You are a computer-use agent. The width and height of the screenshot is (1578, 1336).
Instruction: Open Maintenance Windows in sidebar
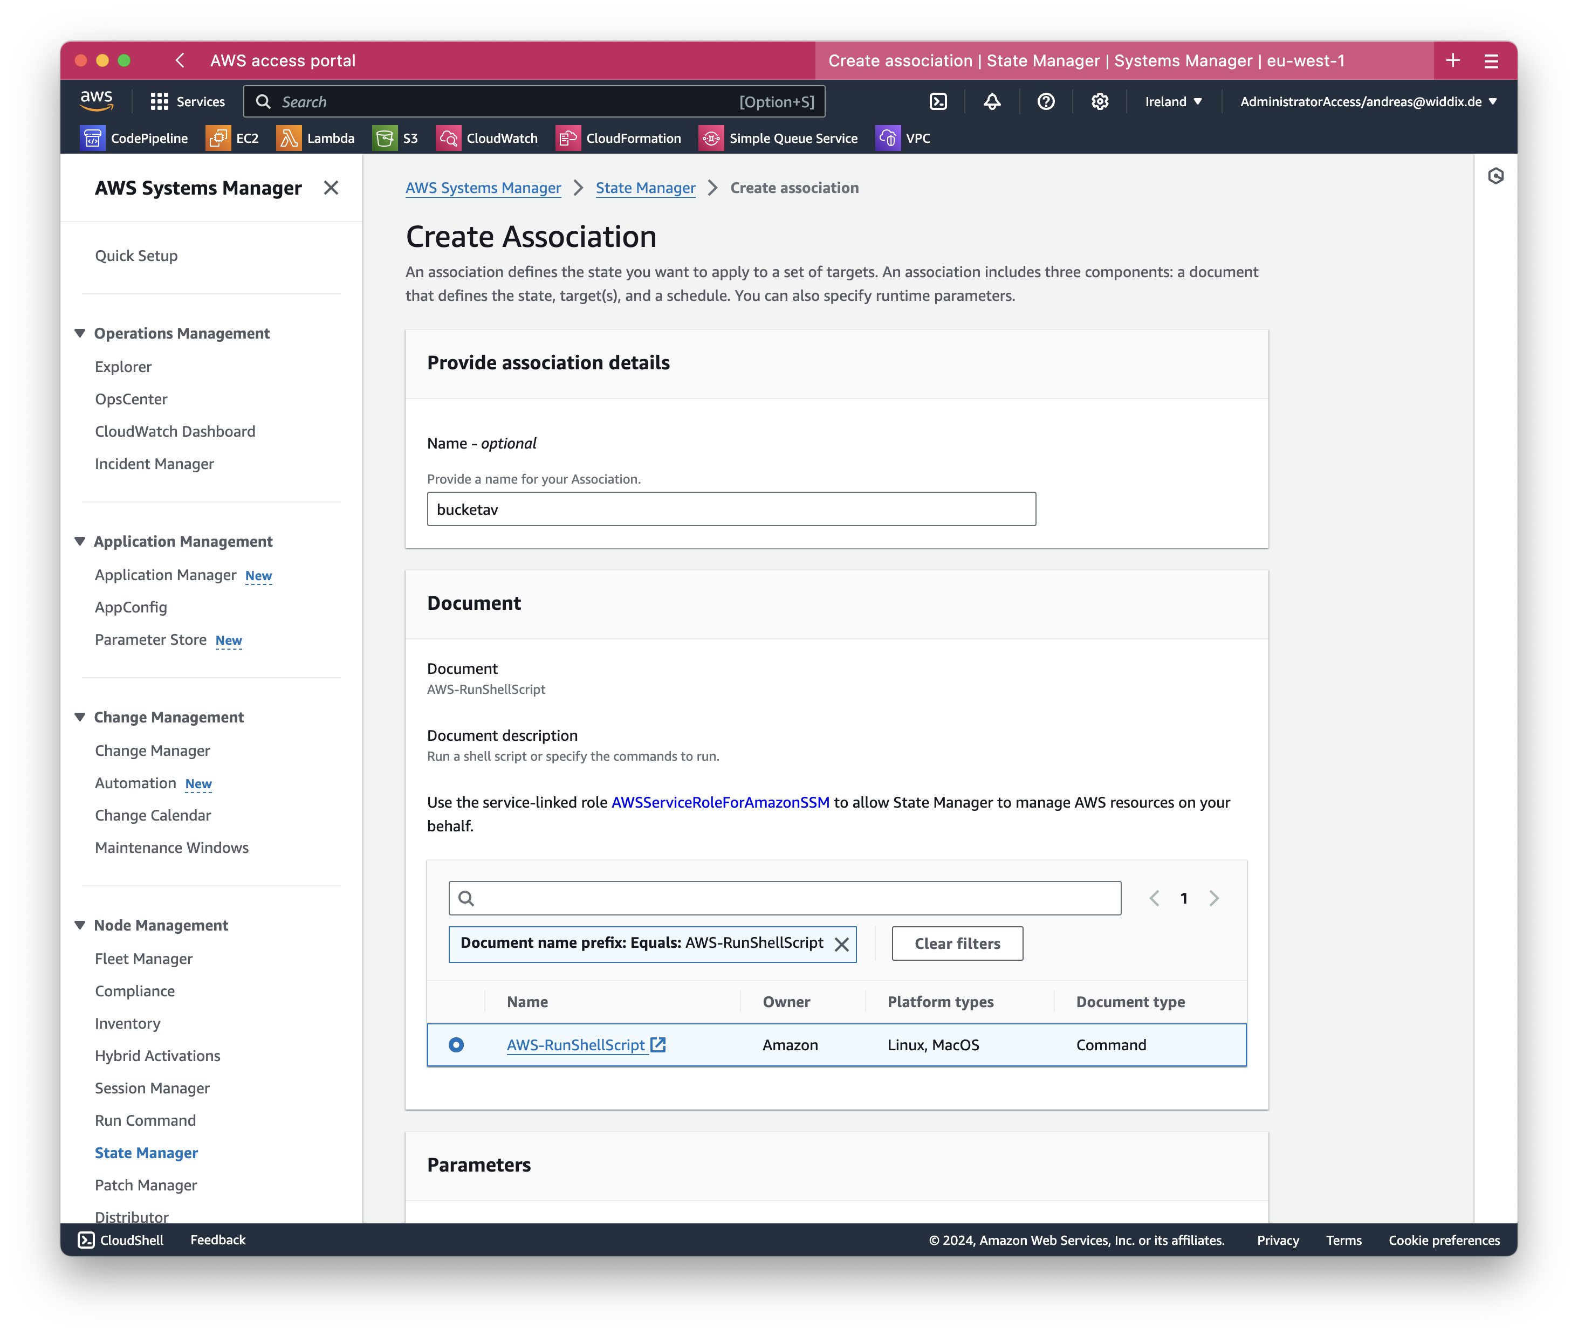[172, 848]
